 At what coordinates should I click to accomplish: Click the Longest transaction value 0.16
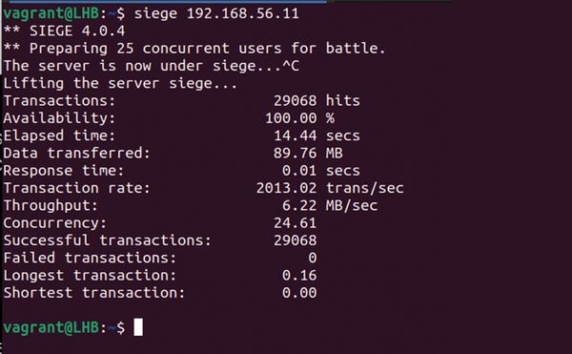click(299, 276)
